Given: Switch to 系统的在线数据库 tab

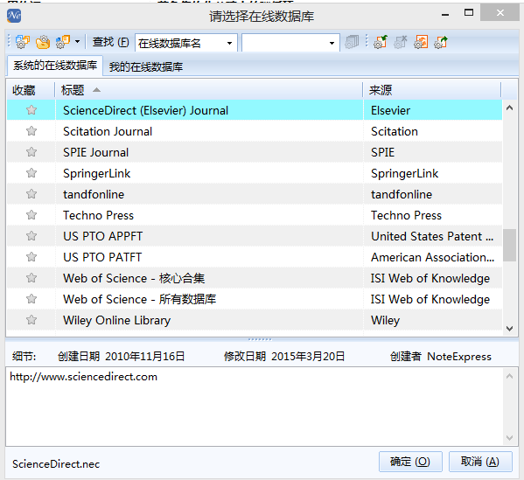Looking at the screenshot, I should pos(55,66).
